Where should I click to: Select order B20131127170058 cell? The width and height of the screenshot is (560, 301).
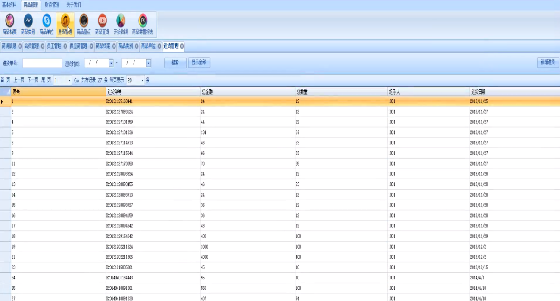[153, 164]
